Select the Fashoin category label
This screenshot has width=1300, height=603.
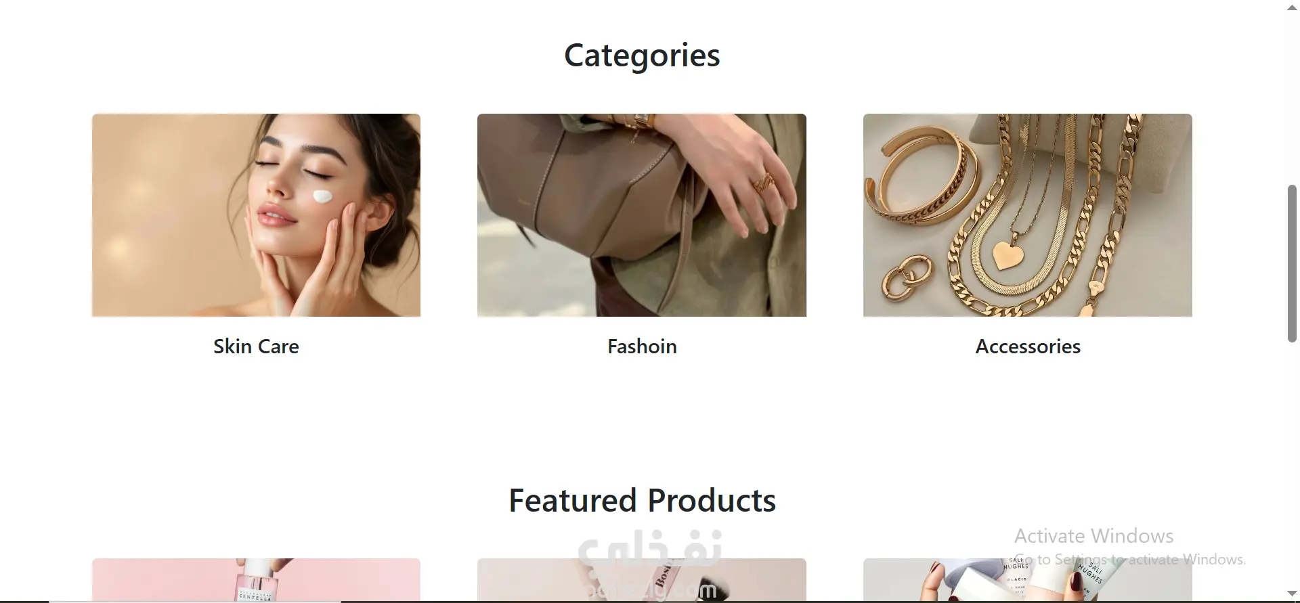point(642,347)
